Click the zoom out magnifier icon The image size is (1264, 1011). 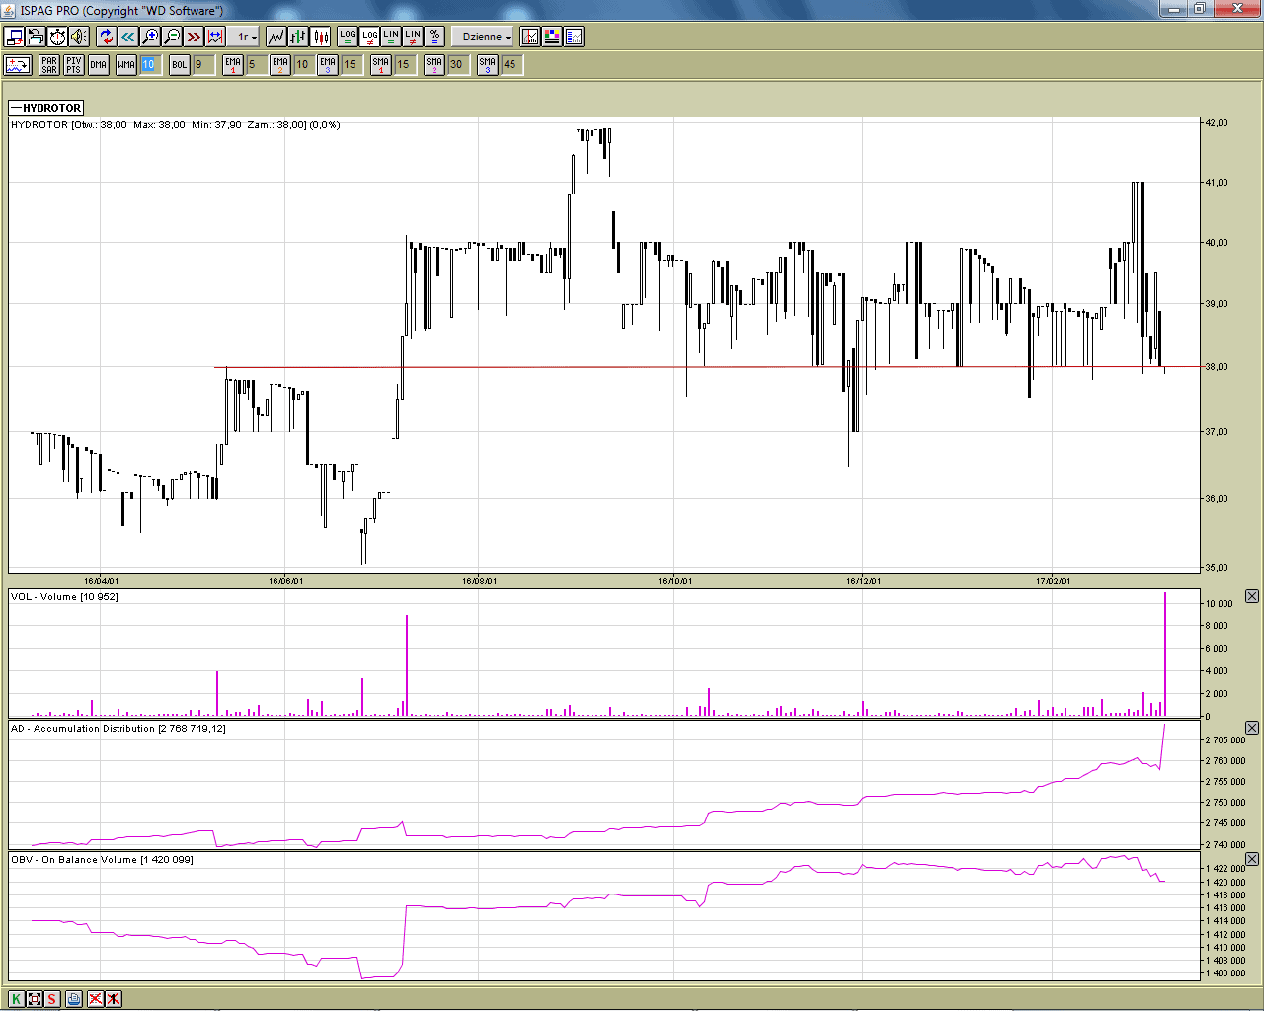pyautogui.click(x=172, y=37)
